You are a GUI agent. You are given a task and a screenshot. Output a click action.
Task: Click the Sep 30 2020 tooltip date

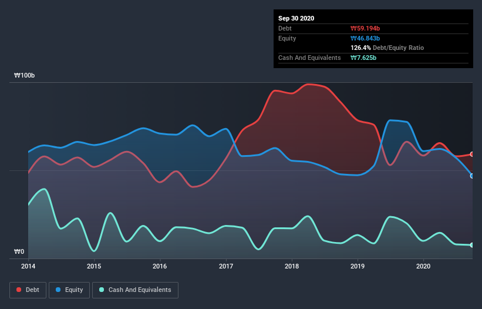[x=296, y=18]
